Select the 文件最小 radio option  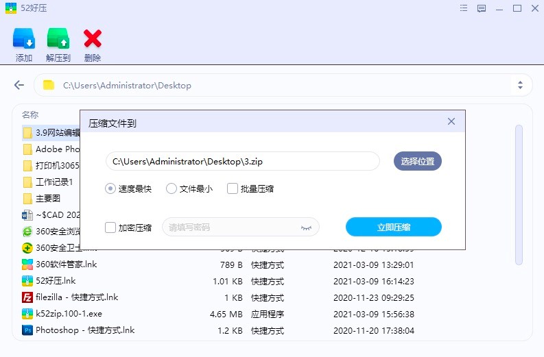pyautogui.click(x=172, y=188)
